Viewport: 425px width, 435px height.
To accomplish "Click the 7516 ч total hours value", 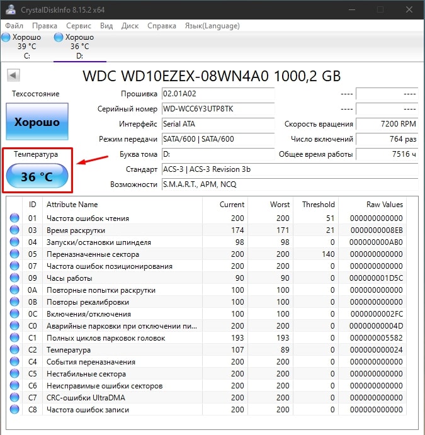I will tap(387, 154).
